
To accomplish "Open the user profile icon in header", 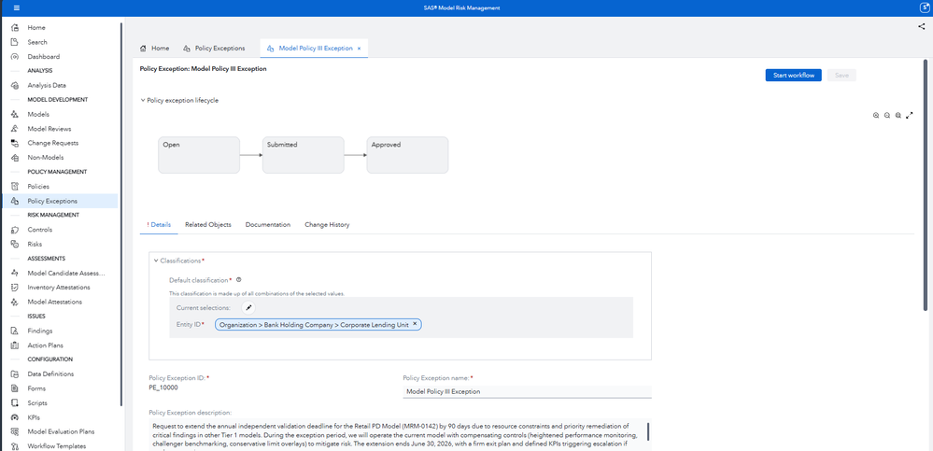I will point(925,8).
